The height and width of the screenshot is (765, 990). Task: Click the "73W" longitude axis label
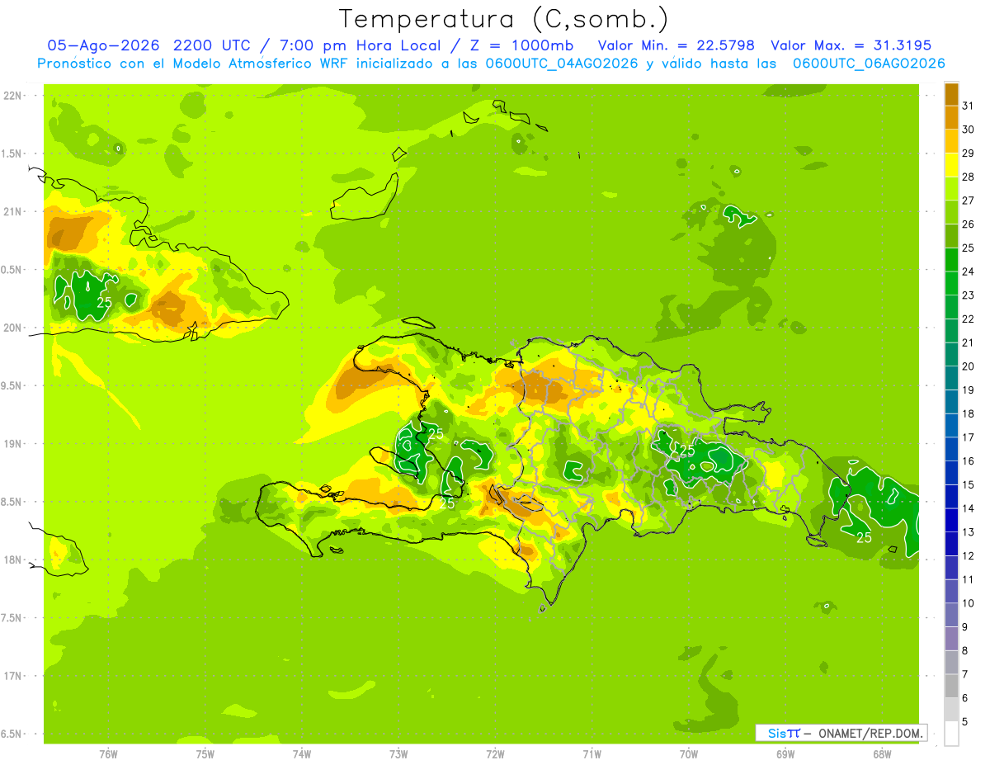coord(398,754)
